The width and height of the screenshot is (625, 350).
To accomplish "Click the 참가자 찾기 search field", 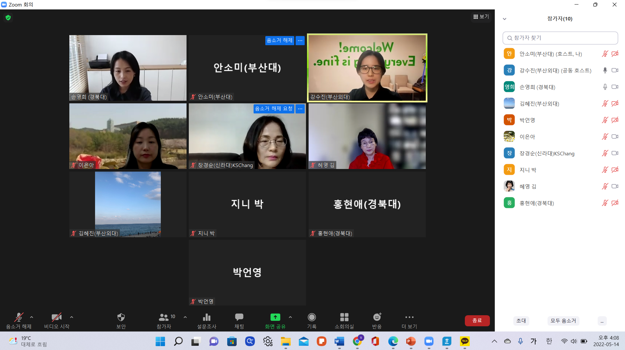I will (x=560, y=38).
